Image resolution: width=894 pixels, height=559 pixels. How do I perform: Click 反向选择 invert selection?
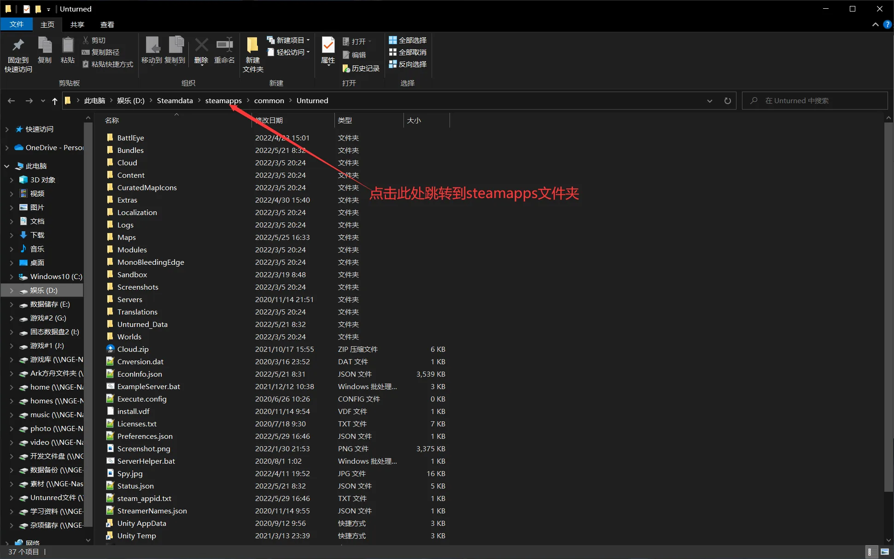pyautogui.click(x=408, y=64)
